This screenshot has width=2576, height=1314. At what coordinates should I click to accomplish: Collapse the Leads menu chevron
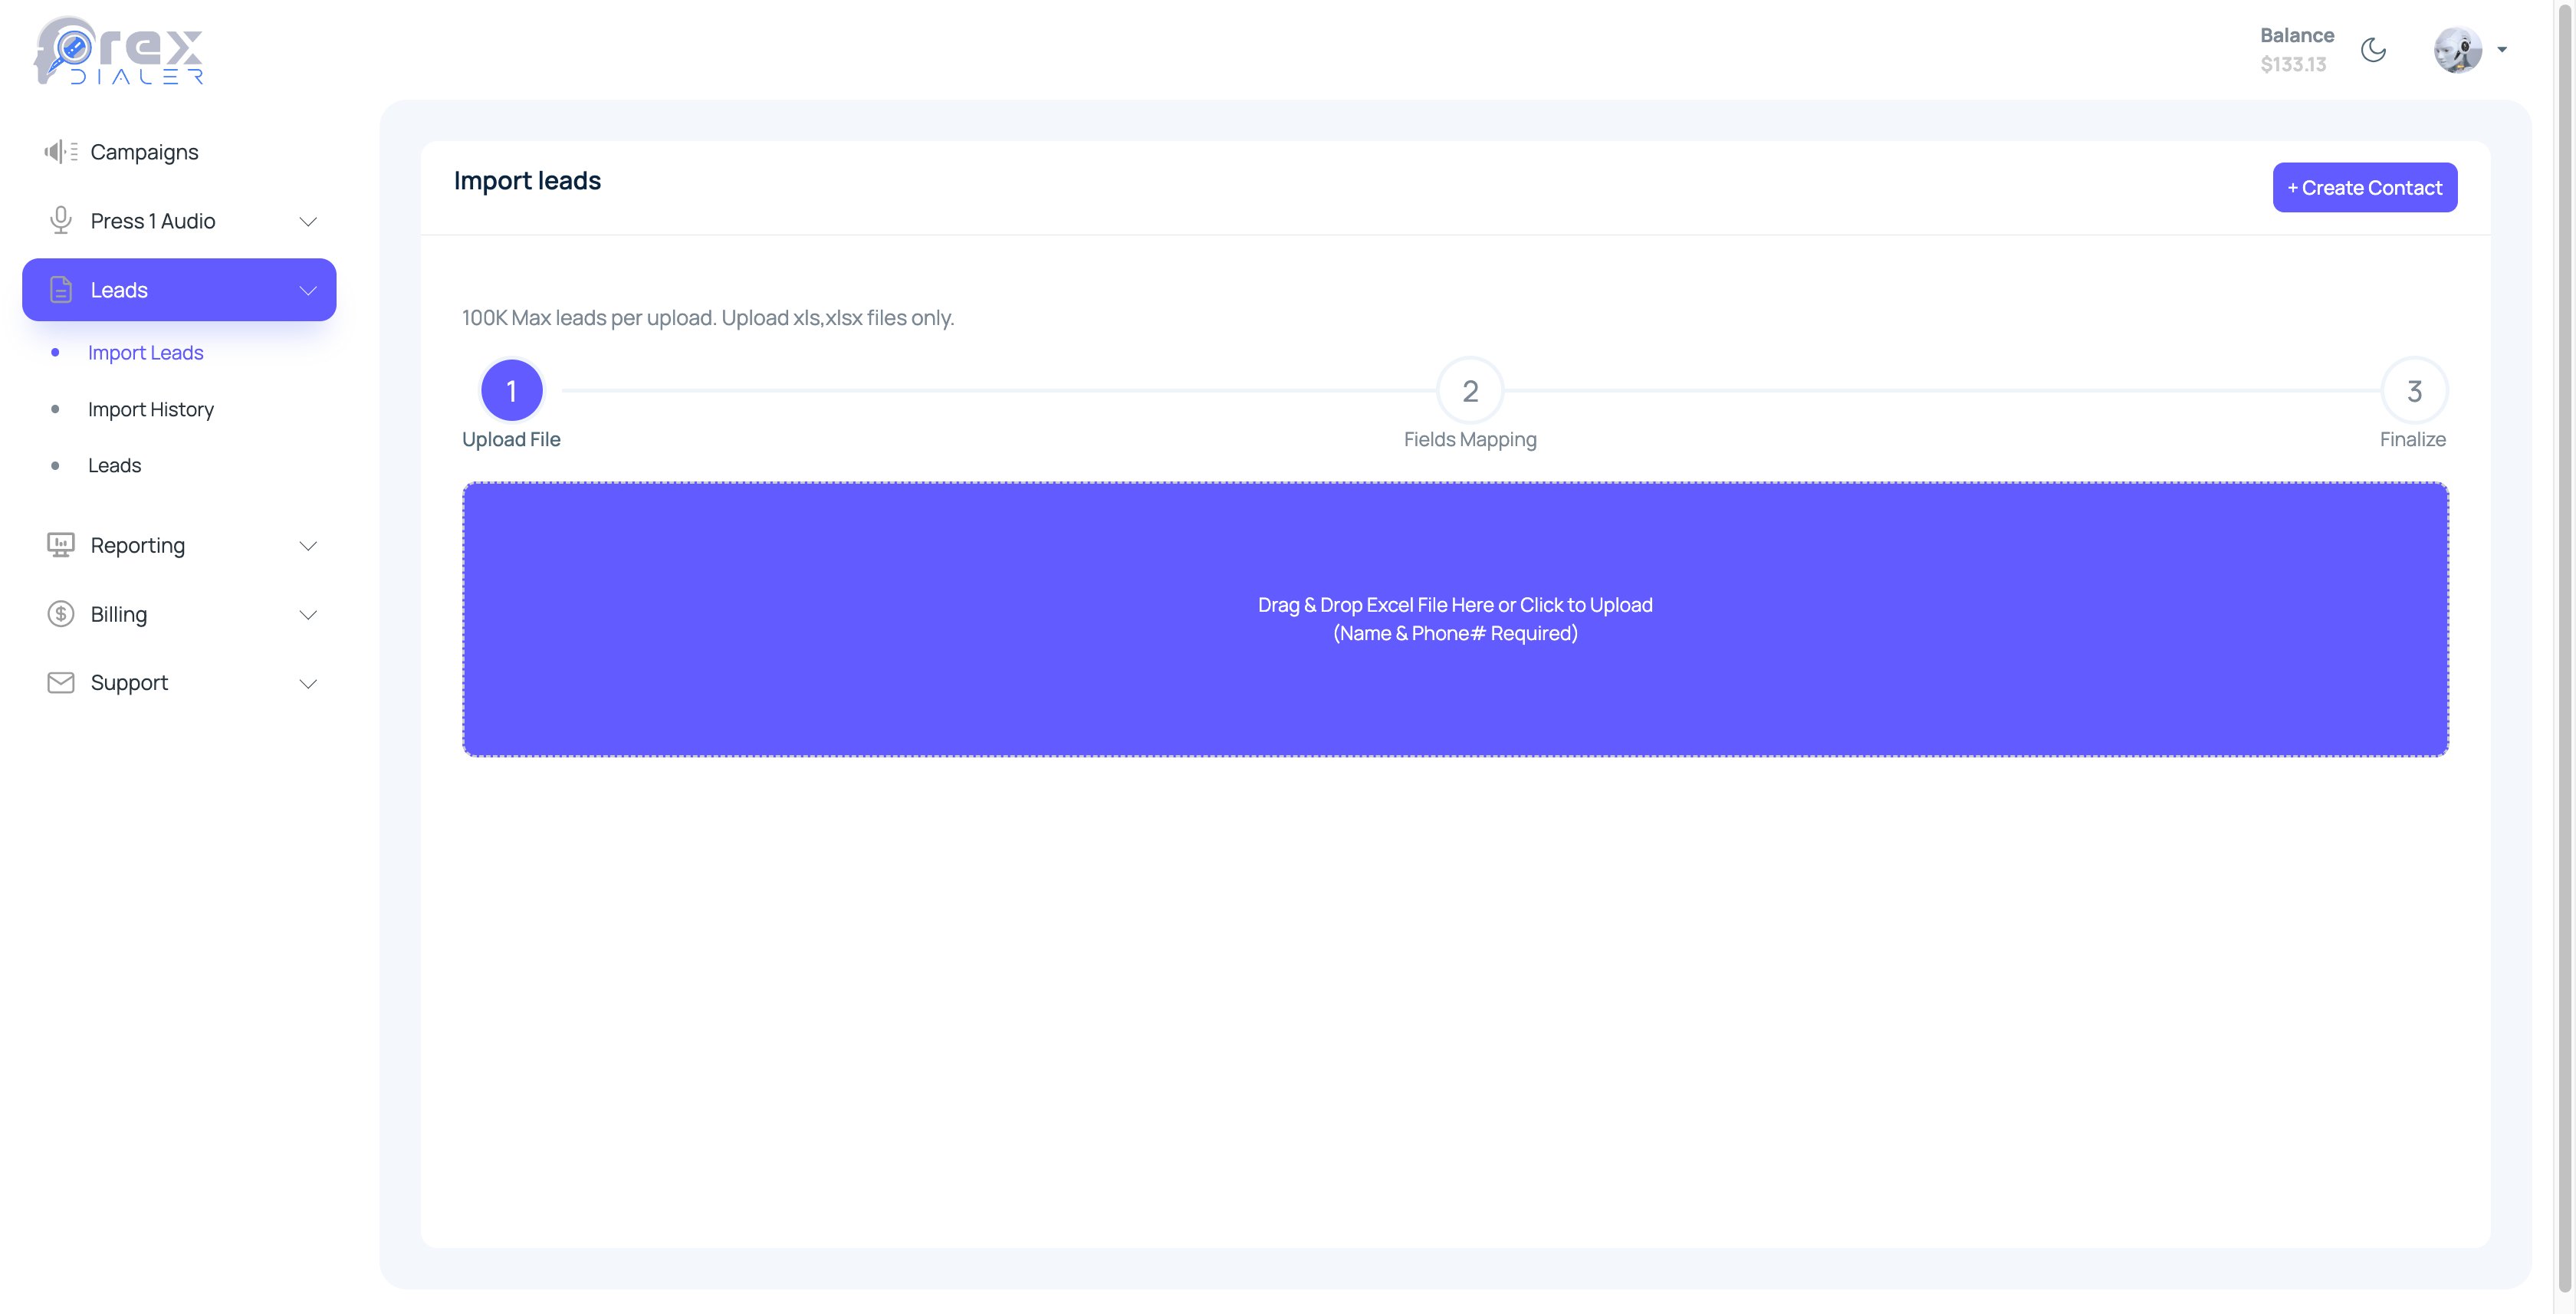pyautogui.click(x=308, y=290)
